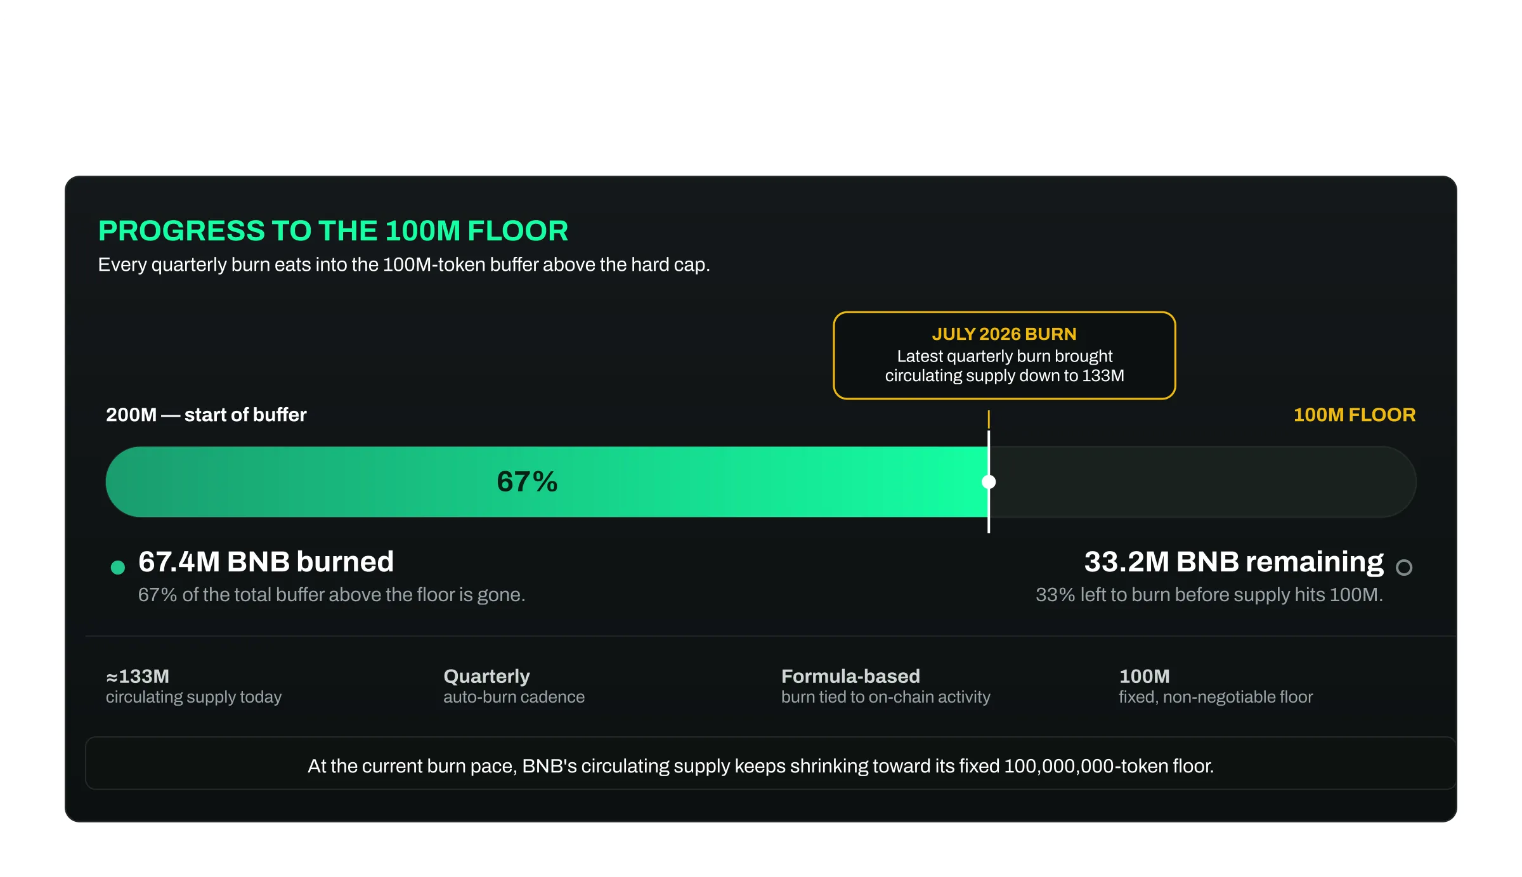This screenshot has height=877, width=1522.
Task: Click '33% left to burn' caption
Action: pos(1209,595)
